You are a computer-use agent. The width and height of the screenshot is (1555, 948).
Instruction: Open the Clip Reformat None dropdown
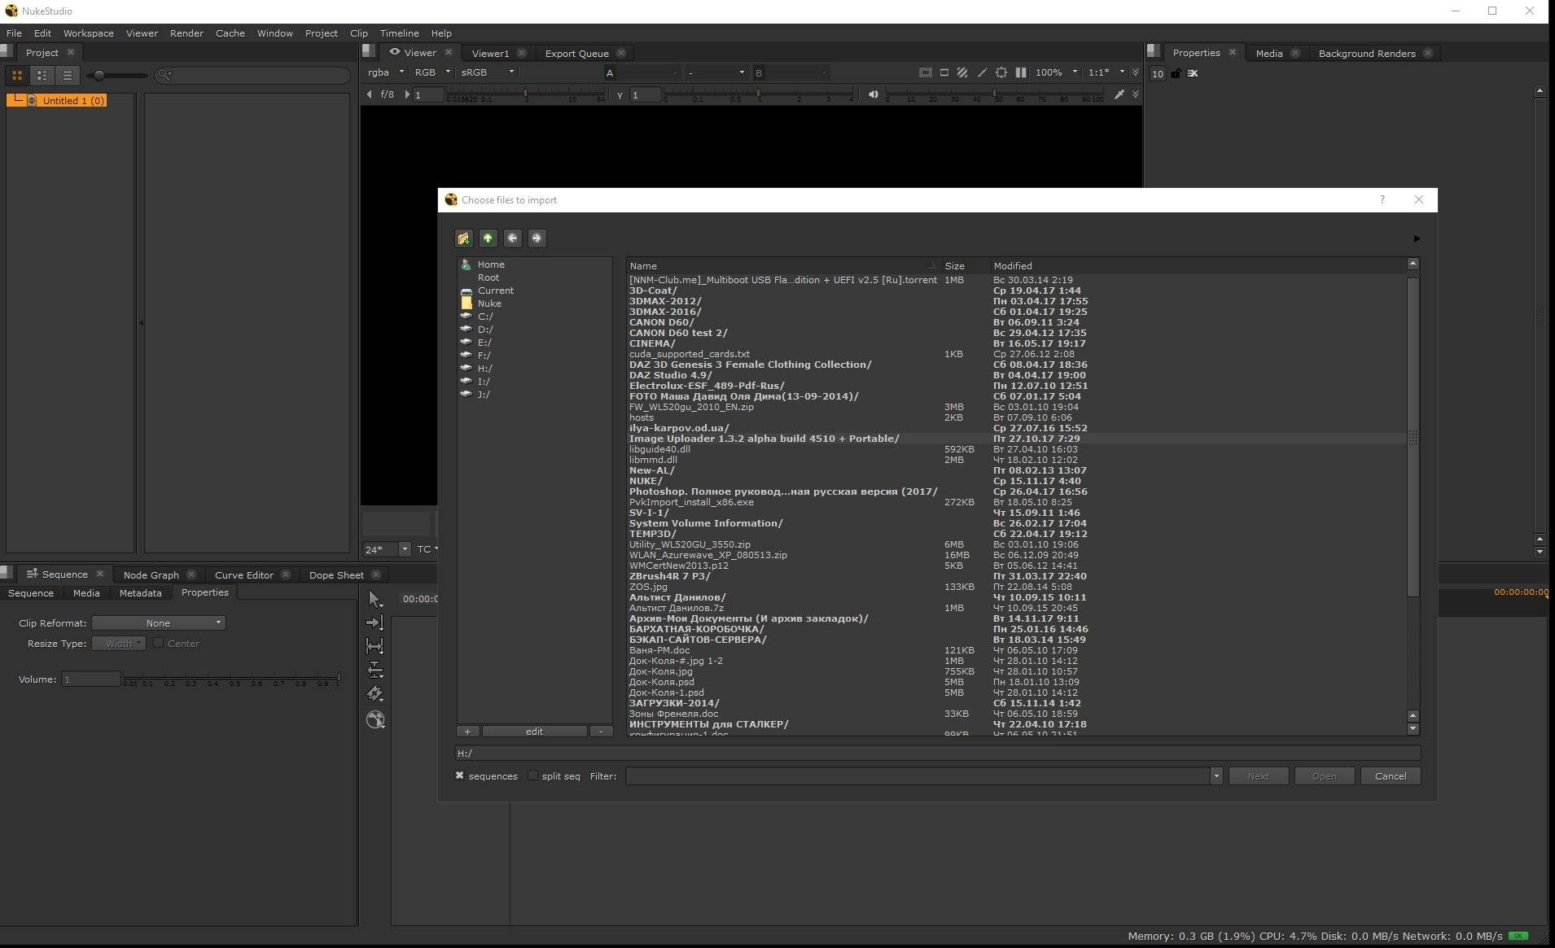(x=159, y=623)
